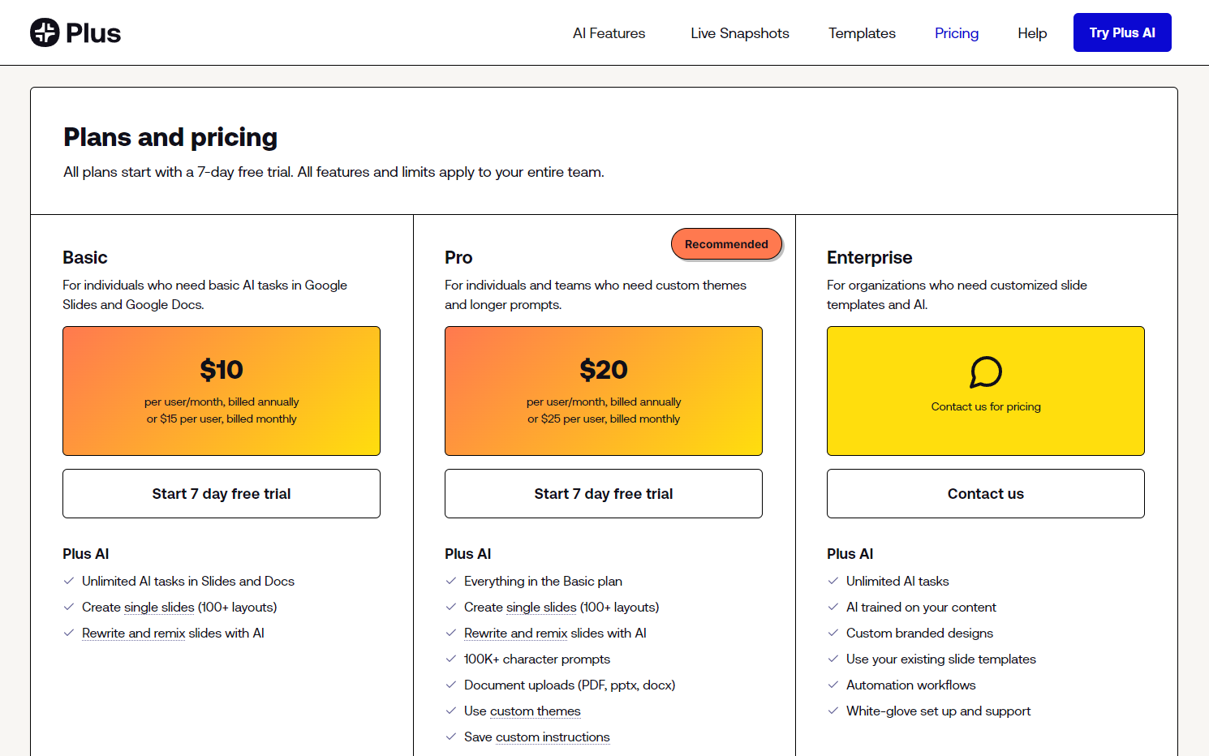Click the Recommended badge on Pro
Viewport: 1209px width, 756px height.
coord(726,244)
